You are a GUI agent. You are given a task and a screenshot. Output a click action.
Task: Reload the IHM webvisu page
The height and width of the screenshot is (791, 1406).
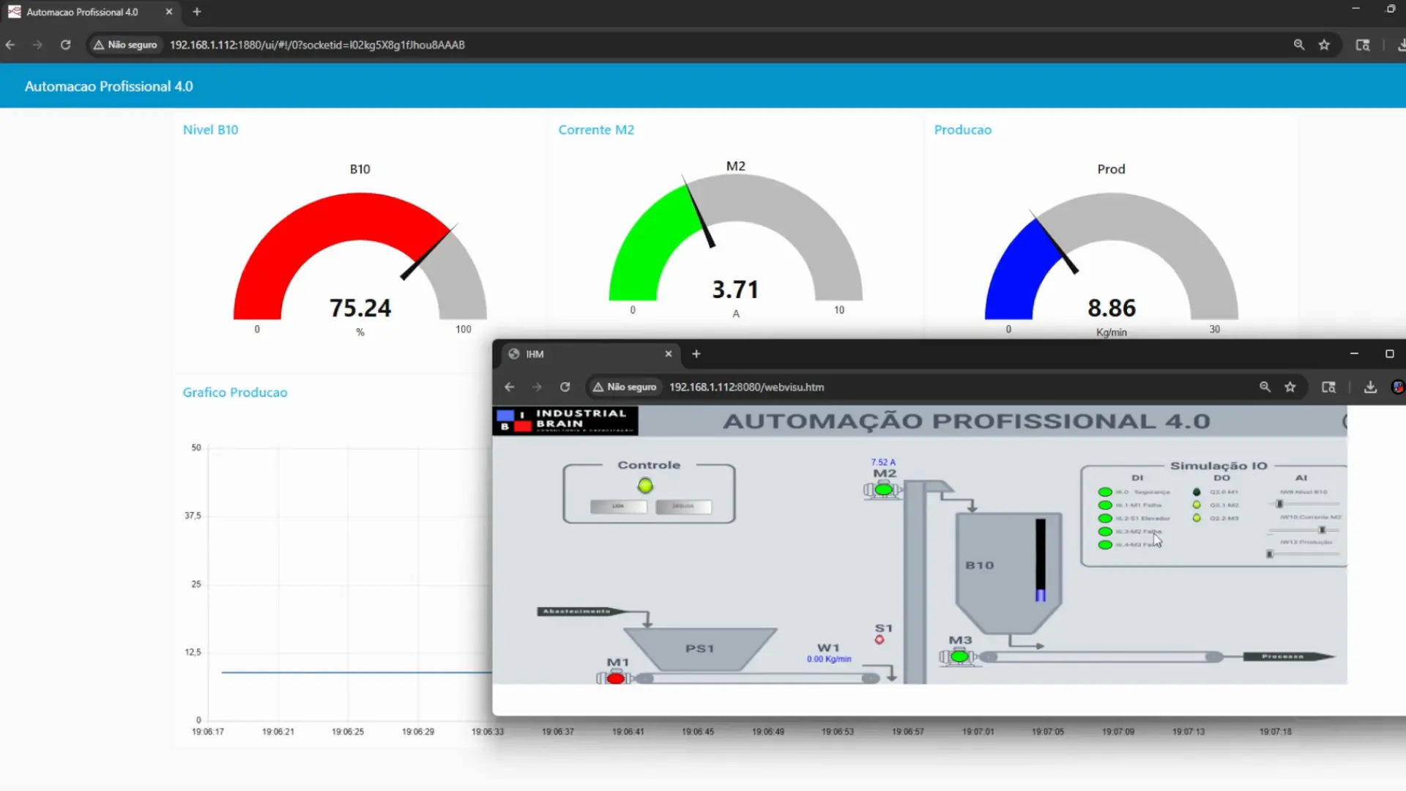pyautogui.click(x=565, y=387)
